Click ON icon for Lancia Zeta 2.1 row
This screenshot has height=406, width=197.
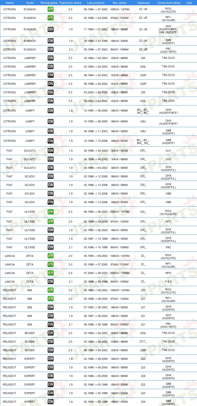51,282
